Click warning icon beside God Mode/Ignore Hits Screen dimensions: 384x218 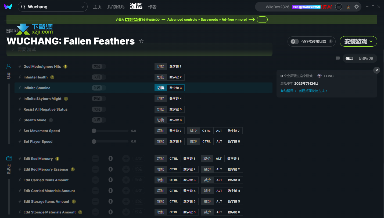pyautogui.click(x=66, y=66)
